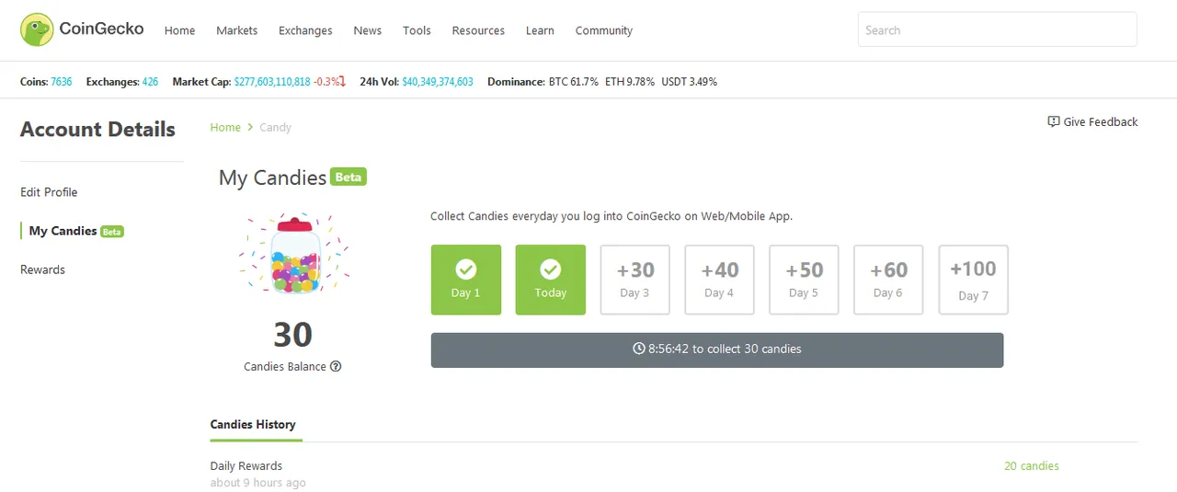This screenshot has width=1177, height=492.
Task: Open Edit Profile in the sidebar
Action: point(49,192)
